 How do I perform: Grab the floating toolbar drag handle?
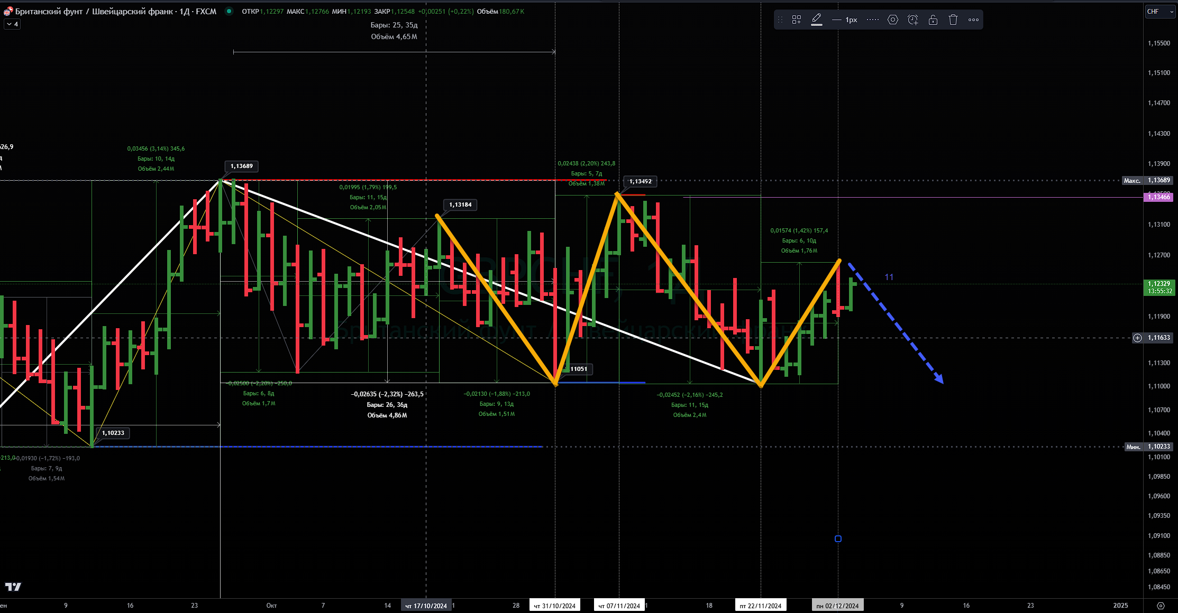780,20
